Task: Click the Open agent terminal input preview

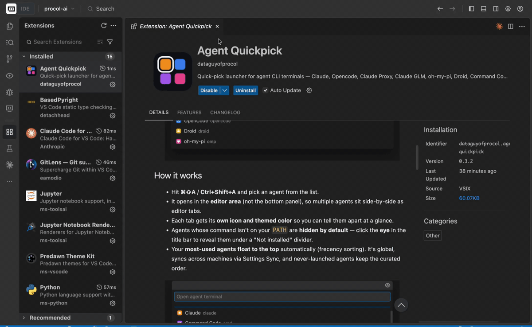Action: [x=282, y=296]
